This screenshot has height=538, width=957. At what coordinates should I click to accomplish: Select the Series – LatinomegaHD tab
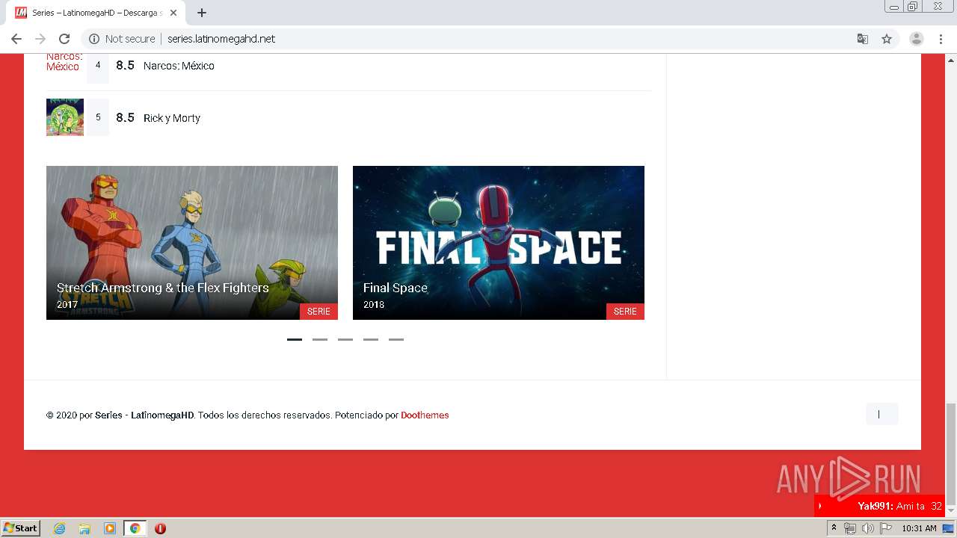point(97,13)
